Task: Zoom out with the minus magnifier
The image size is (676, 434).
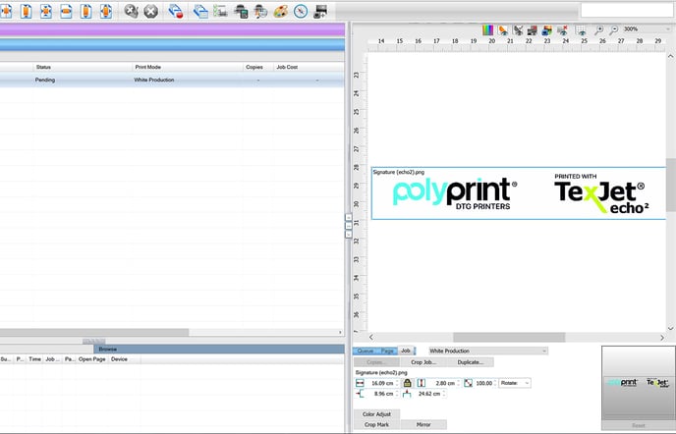Action: click(614, 29)
